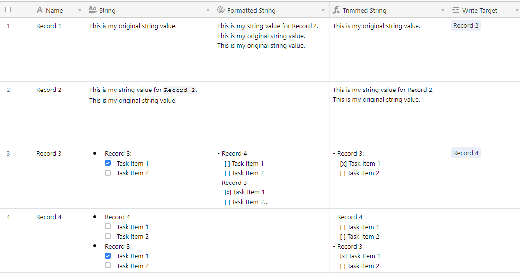Check Task Item 2 in Record 3 String
The image size is (520, 274).
tap(108, 173)
